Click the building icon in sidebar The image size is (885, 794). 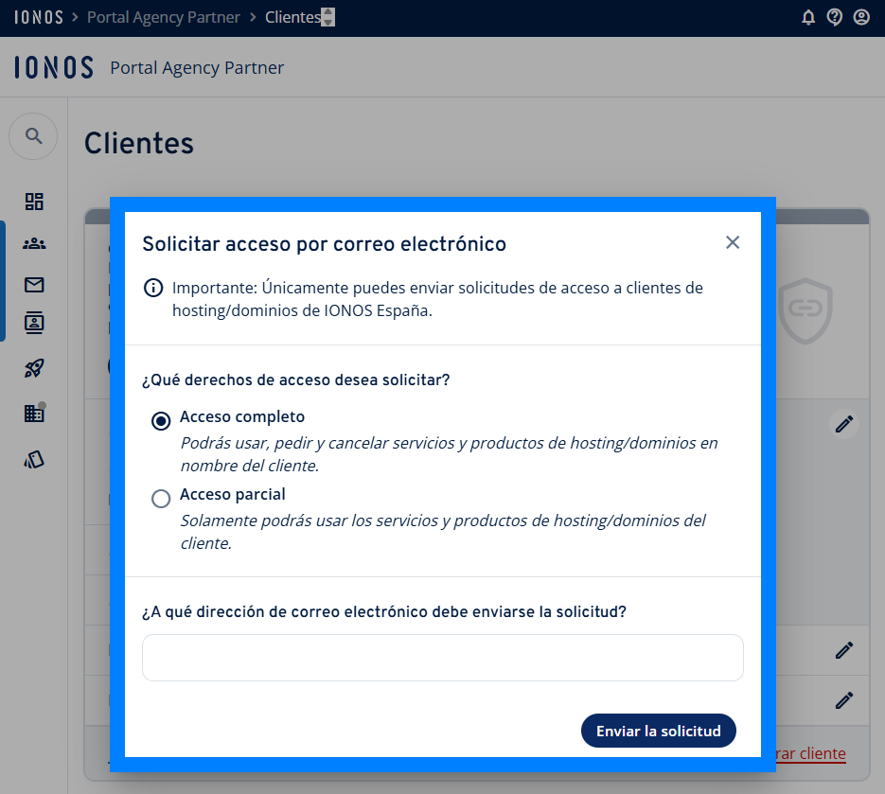tap(34, 413)
